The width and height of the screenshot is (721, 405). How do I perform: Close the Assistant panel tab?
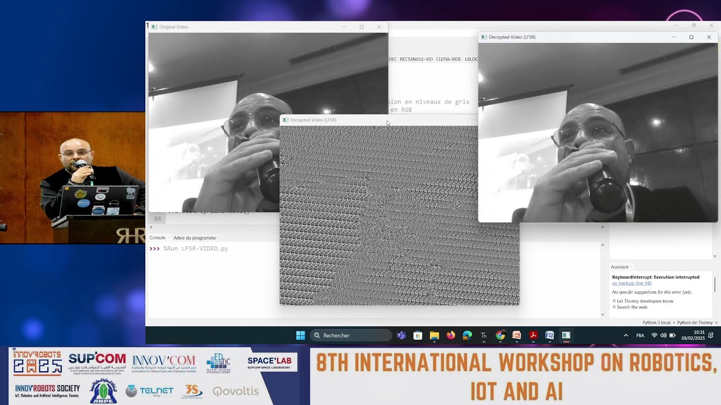click(631, 267)
